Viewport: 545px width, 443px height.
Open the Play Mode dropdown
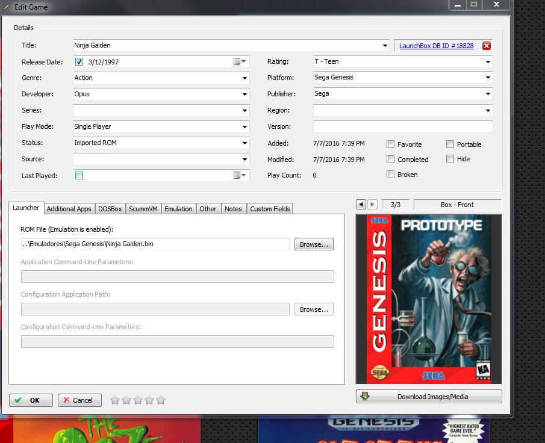tap(244, 127)
